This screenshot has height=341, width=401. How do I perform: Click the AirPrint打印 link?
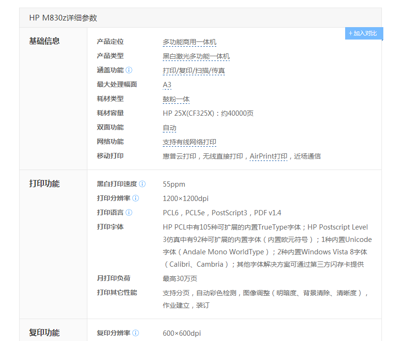(268, 156)
